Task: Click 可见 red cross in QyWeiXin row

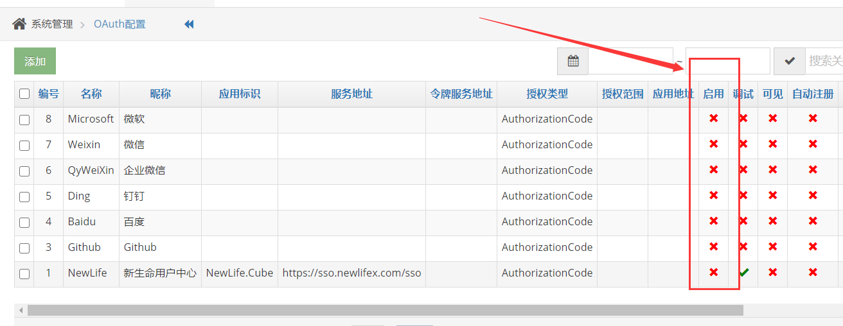Action: (773, 170)
